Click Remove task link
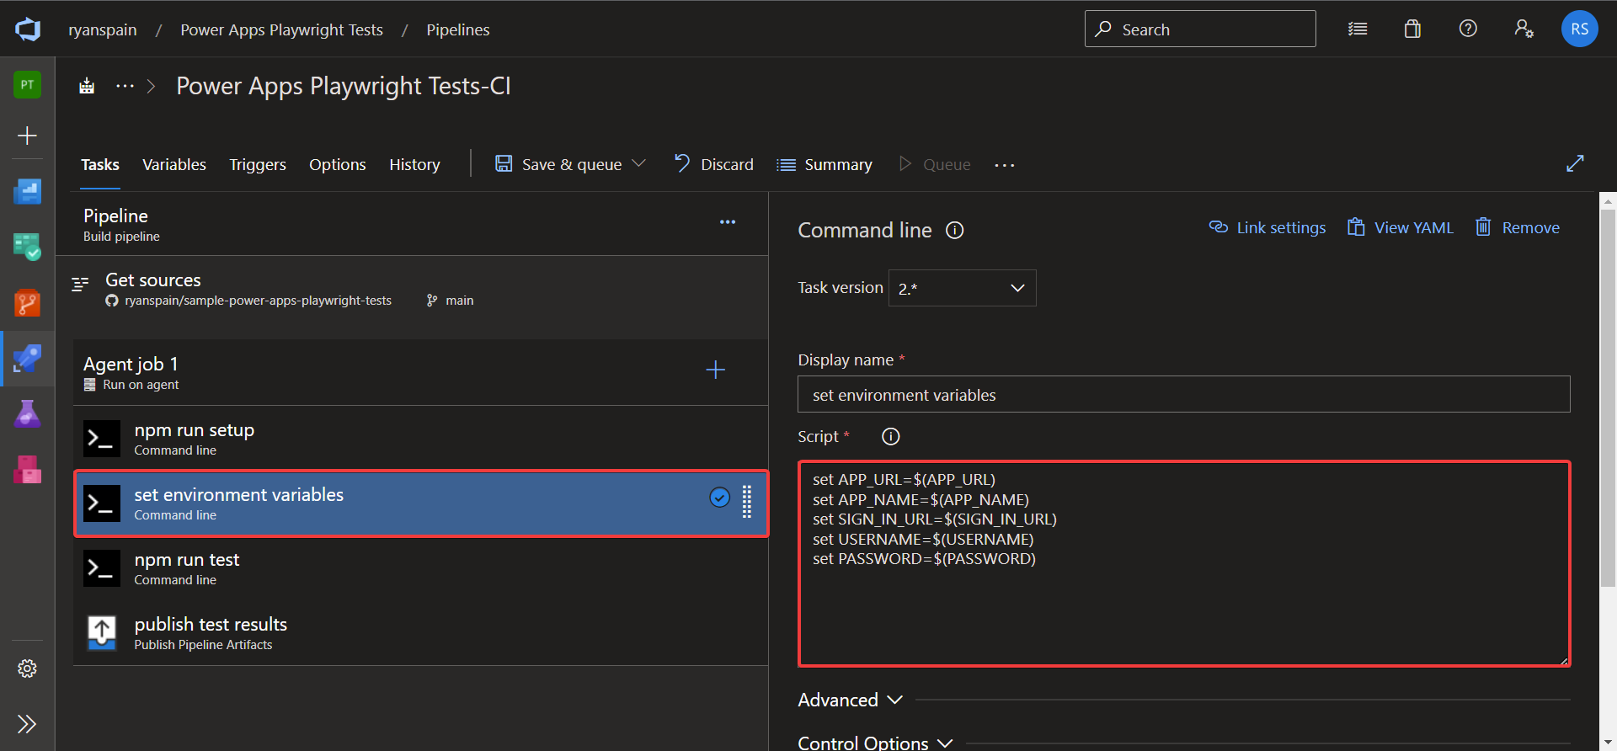 coord(1518,227)
